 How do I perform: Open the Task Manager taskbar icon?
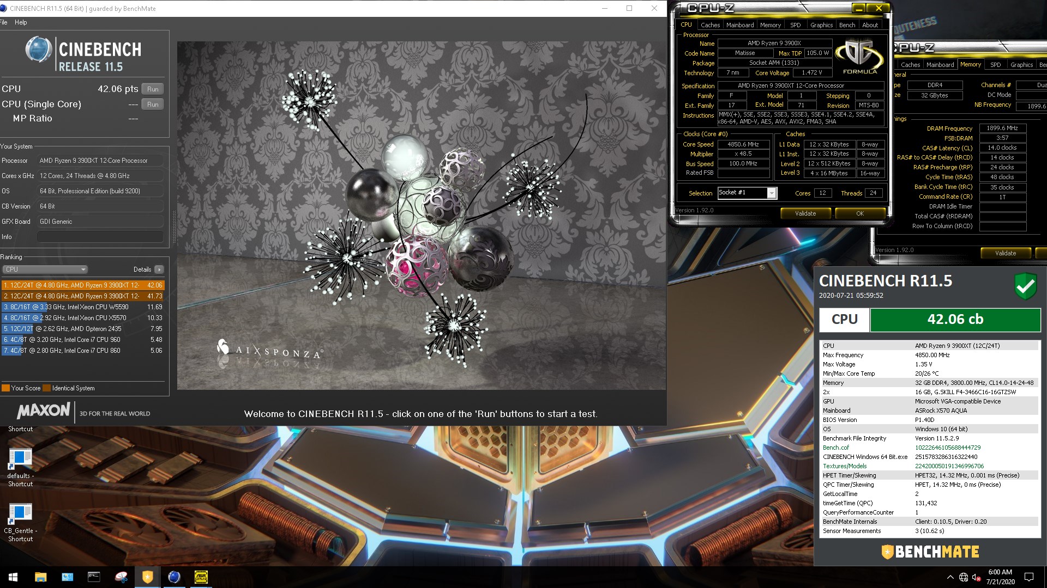(x=67, y=577)
